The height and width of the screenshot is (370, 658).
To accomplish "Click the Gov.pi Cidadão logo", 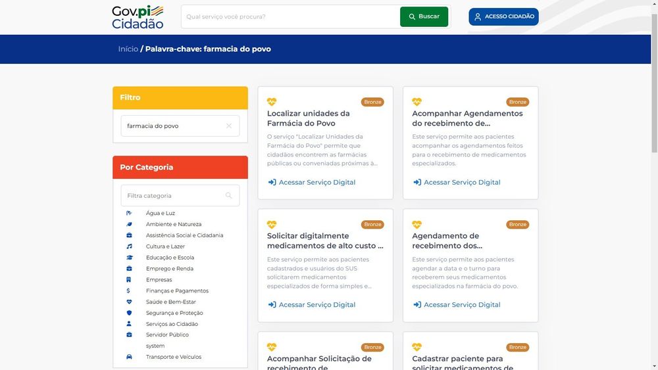I will point(138,17).
